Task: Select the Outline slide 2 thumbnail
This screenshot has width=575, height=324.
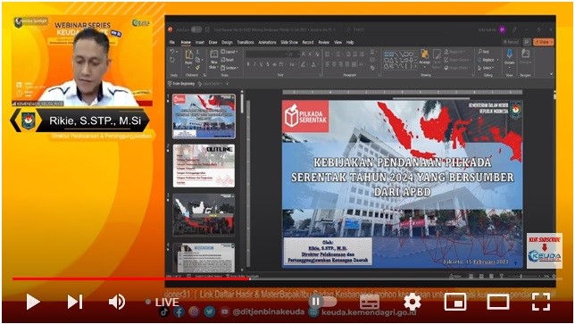Action: point(204,166)
